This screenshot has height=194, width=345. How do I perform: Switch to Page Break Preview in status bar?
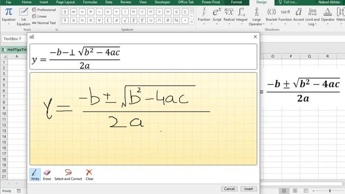[306, 190]
